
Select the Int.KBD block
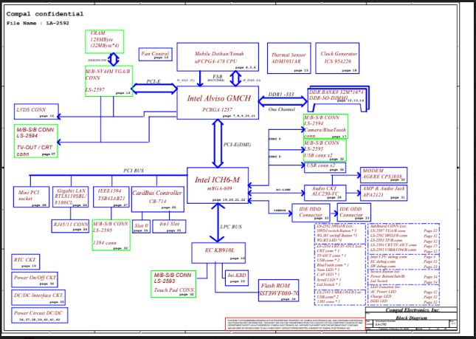click(237, 278)
